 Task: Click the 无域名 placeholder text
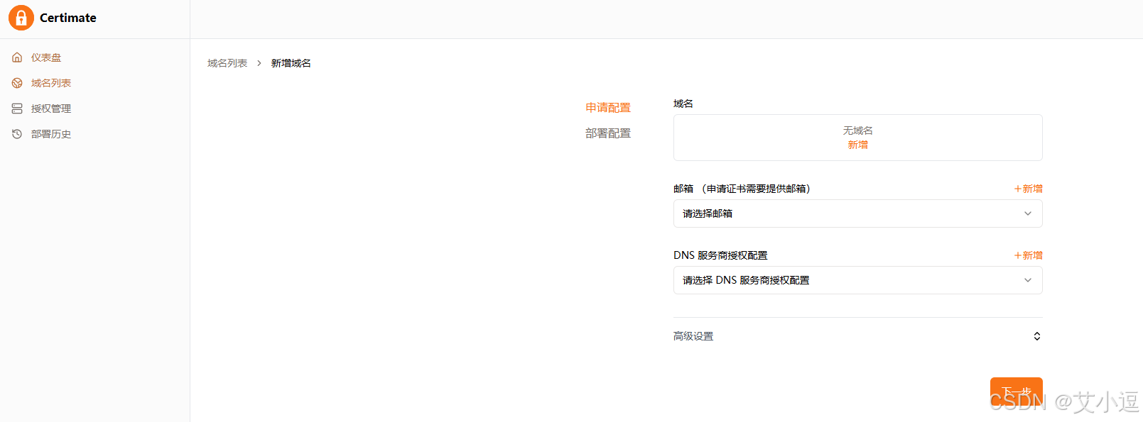[x=858, y=131]
